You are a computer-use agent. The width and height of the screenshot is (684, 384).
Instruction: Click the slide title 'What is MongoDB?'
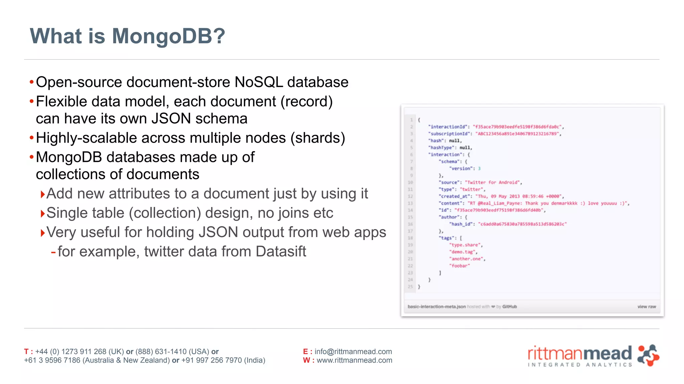click(x=128, y=36)
